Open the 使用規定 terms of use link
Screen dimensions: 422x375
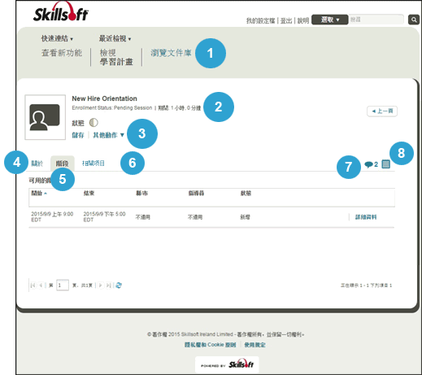coord(255,345)
